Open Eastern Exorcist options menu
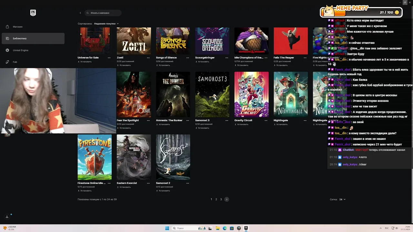 148,183
